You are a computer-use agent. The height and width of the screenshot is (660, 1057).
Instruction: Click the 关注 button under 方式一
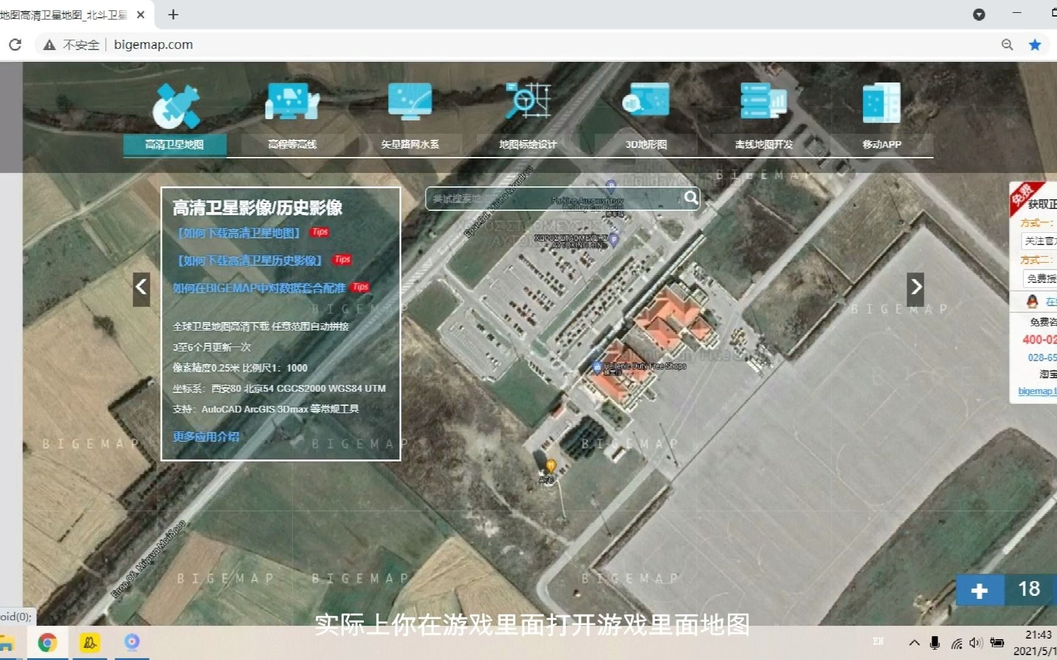1039,241
